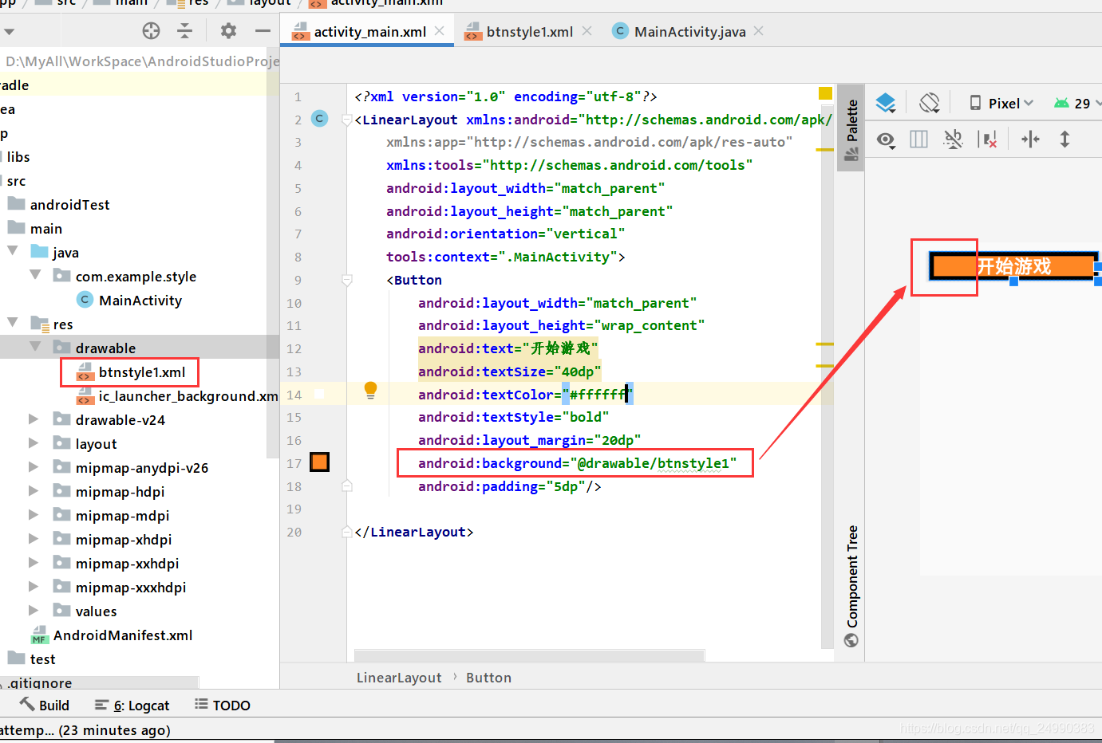Hide the project panel with minus icon
This screenshot has width=1102, height=743.
pyautogui.click(x=263, y=31)
